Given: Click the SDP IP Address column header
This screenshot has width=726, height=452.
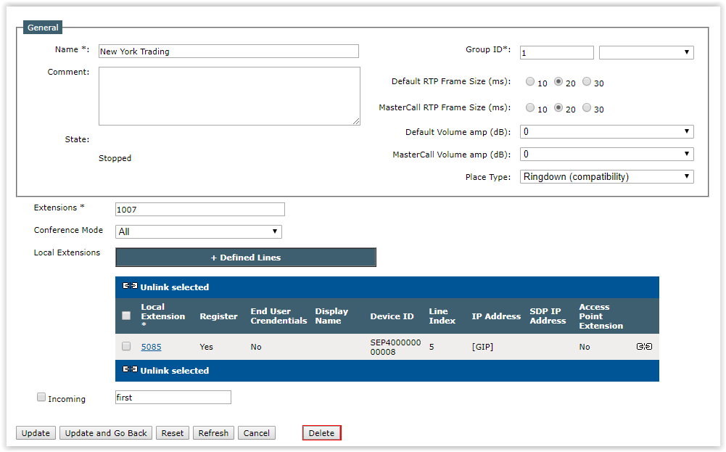Looking at the screenshot, I should (x=548, y=316).
